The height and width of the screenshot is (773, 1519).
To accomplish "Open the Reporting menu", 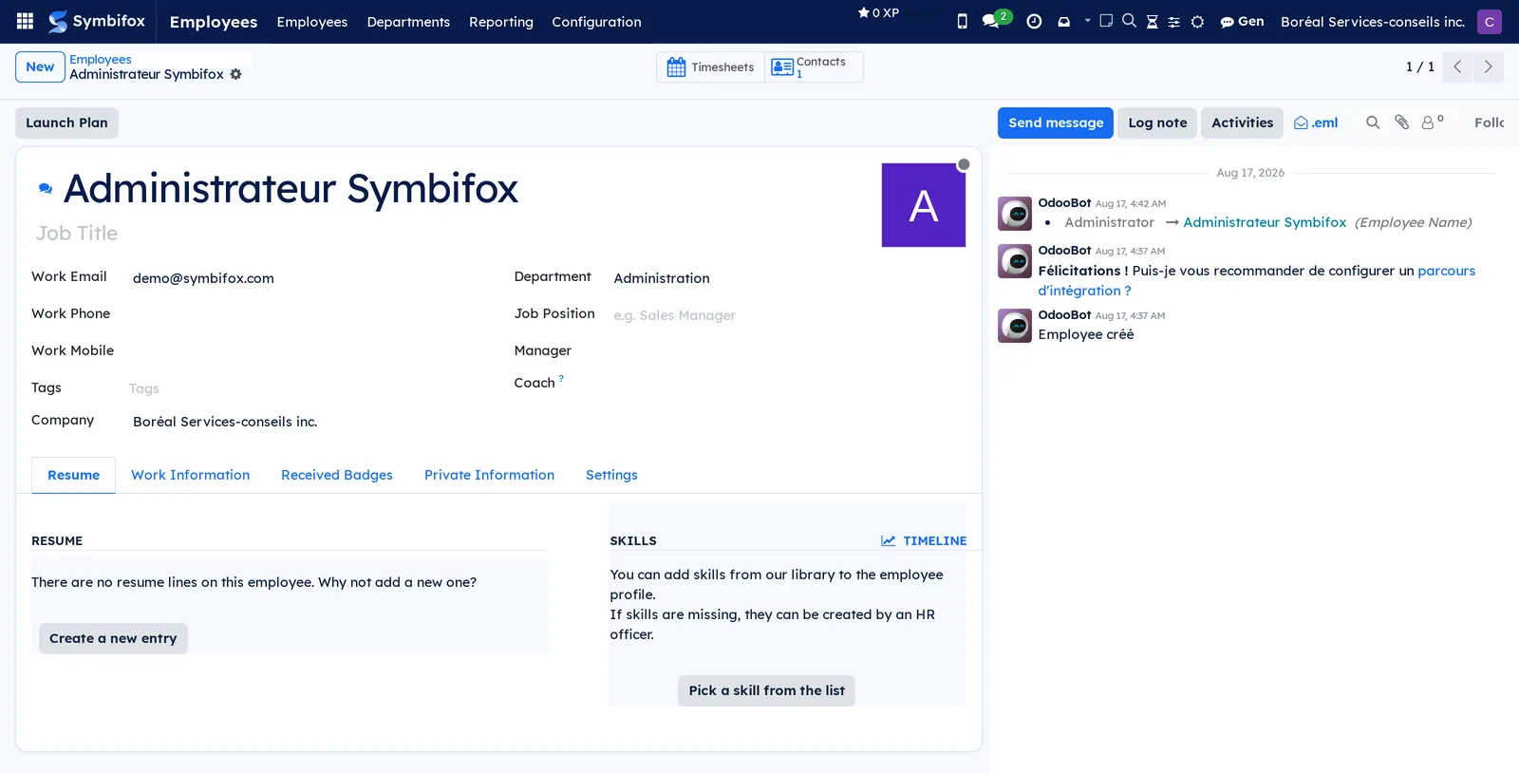I will point(501,22).
